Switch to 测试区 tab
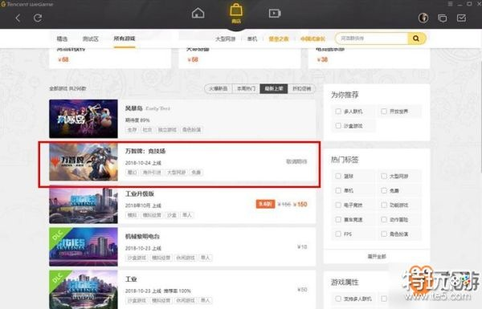The height and width of the screenshot is (309, 482). pyautogui.click(x=90, y=39)
